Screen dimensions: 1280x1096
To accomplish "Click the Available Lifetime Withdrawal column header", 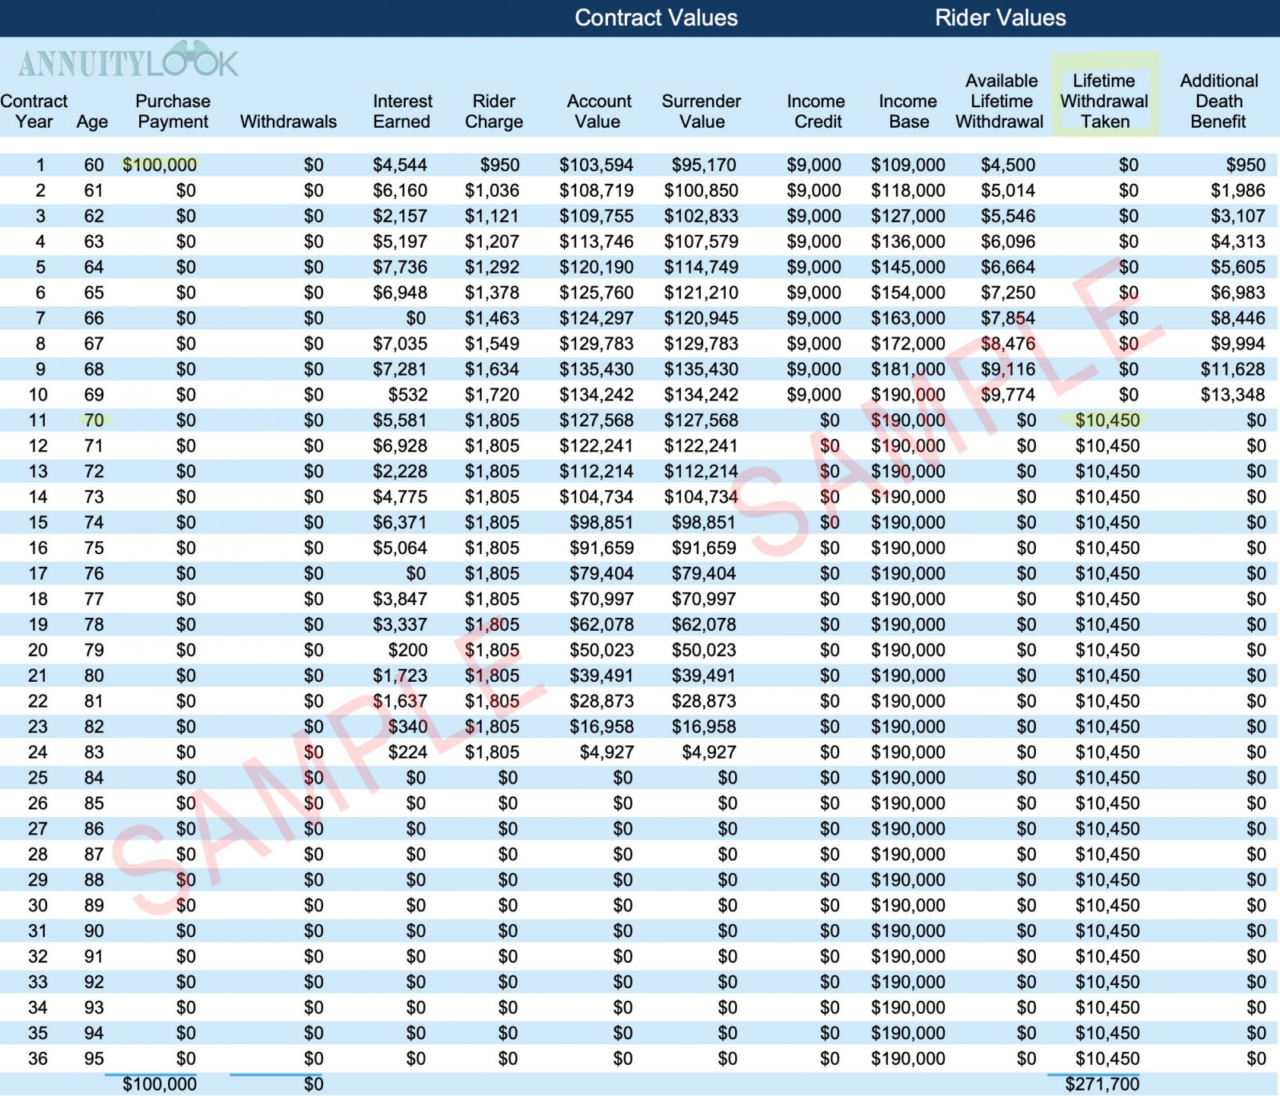I will 1000,102.
